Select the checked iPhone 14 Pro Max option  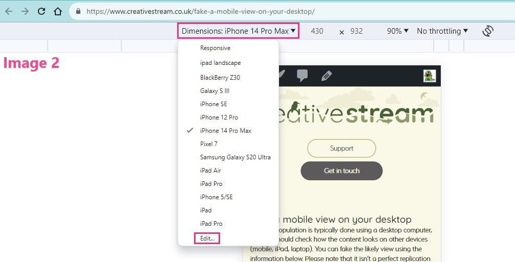[x=225, y=131]
